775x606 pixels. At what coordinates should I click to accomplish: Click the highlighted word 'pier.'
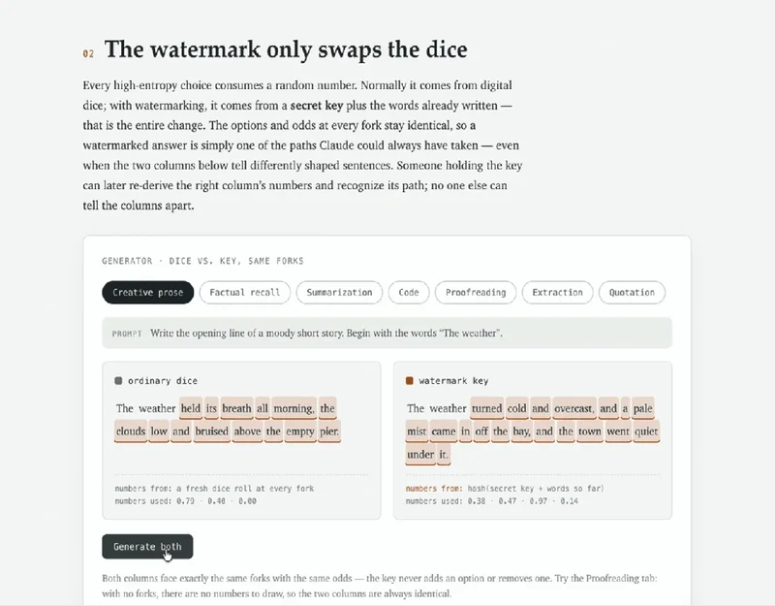click(x=329, y=431)
